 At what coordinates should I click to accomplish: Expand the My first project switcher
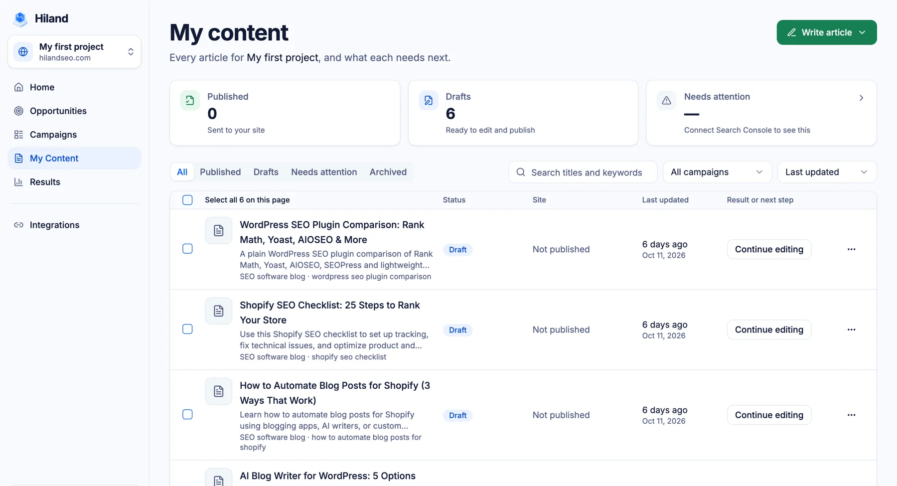74,52
